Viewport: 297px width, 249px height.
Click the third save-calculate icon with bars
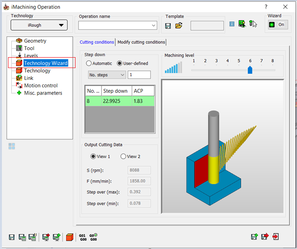tap(33, 237)
